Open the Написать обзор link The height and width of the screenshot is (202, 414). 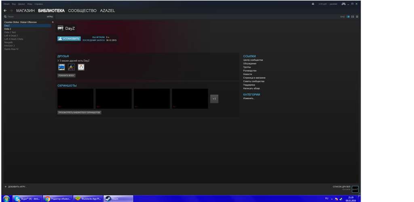click(x=251, y=88)
